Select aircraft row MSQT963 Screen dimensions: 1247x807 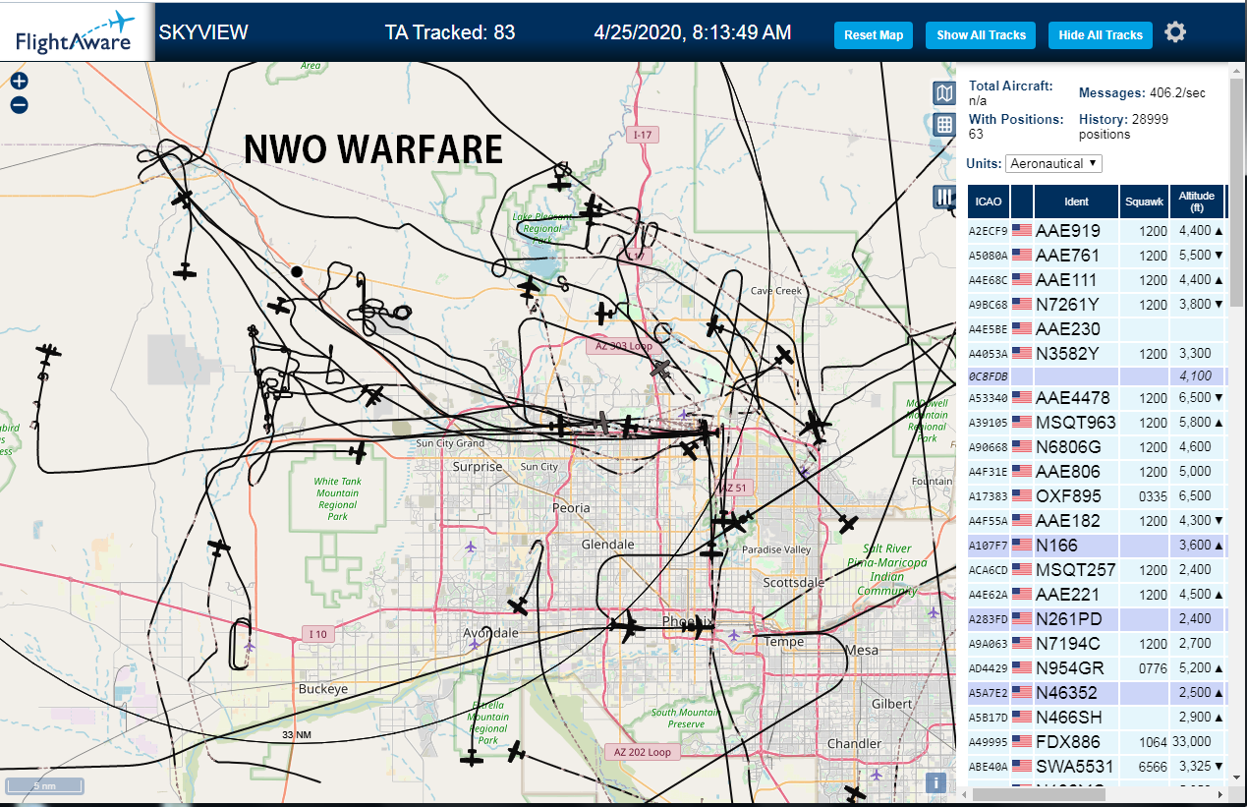[x=1097, y=423]
